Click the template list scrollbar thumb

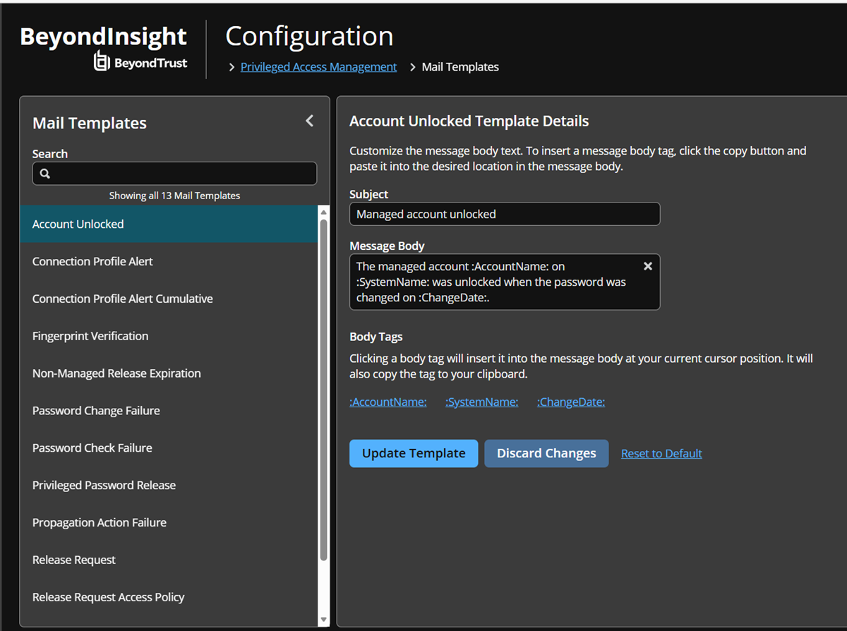point(324,390)
